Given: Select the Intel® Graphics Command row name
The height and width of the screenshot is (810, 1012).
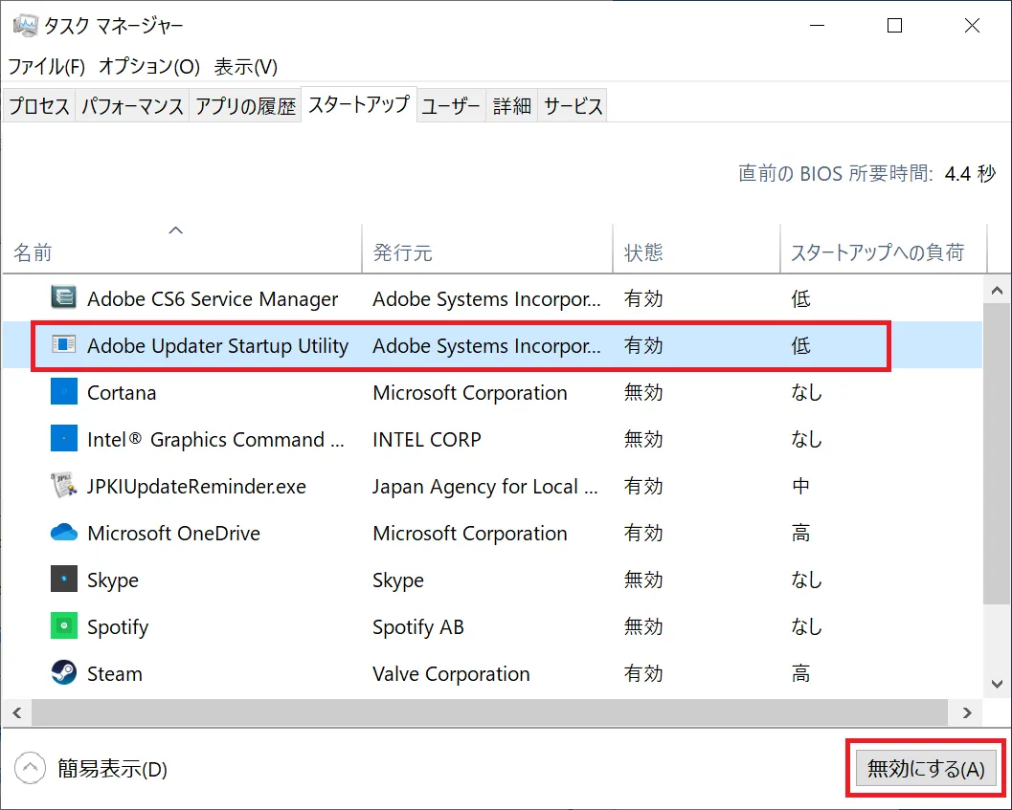Looking at the screenshot, I should (215, 440).
